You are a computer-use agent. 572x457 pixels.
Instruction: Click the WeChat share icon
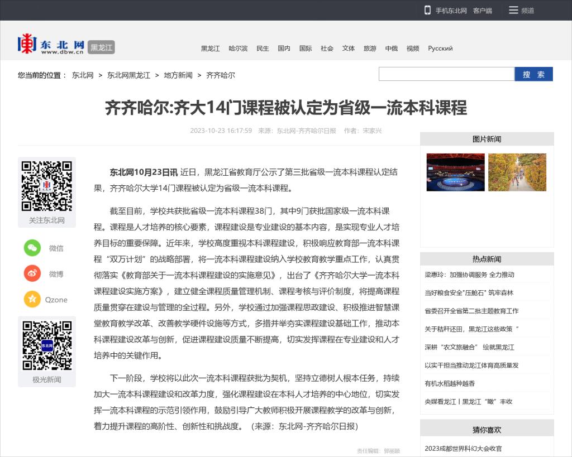tap(32, 248)
